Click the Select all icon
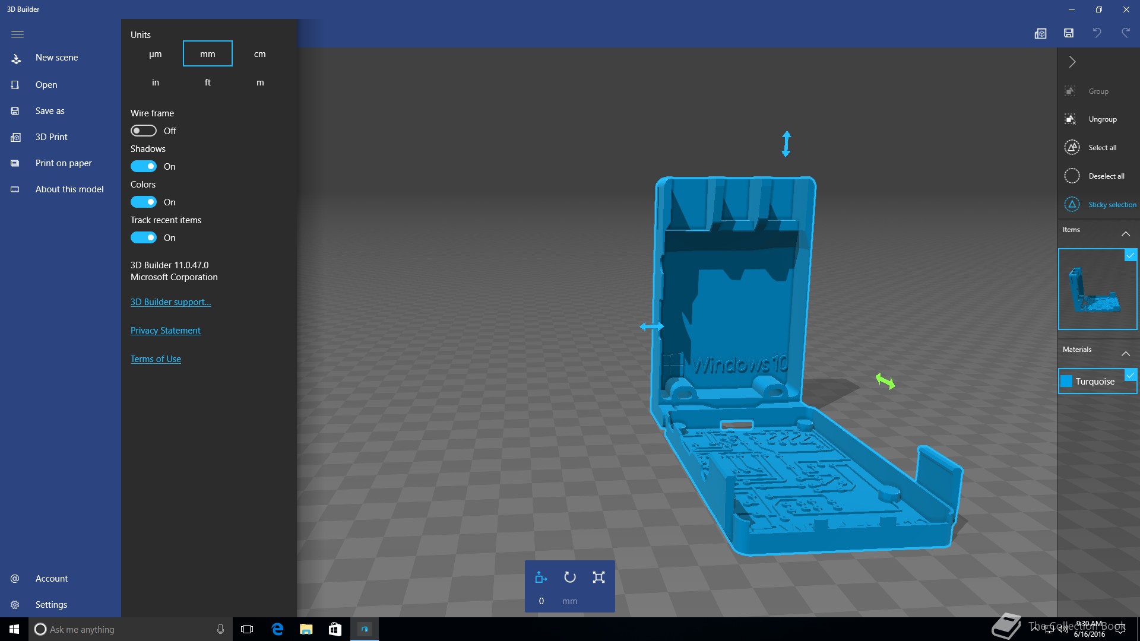Screen dimensions: 1140x641 click(x=1072, y=148)
